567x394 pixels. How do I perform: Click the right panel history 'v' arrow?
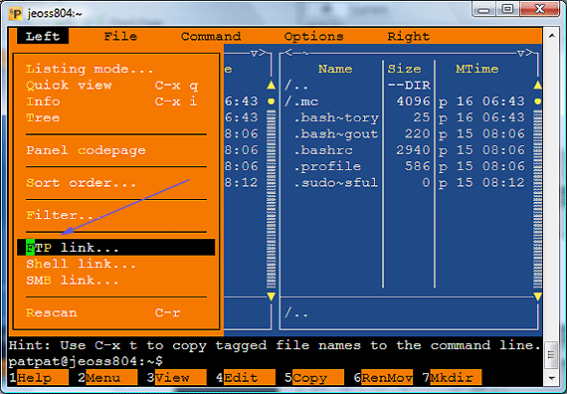[x=520, y=53]
